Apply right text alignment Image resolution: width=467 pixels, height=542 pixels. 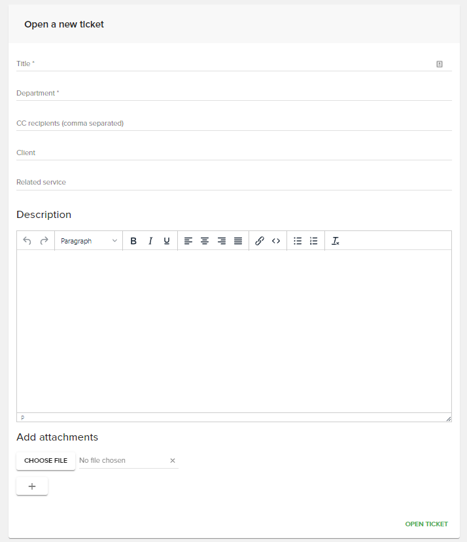click(221, 240)
